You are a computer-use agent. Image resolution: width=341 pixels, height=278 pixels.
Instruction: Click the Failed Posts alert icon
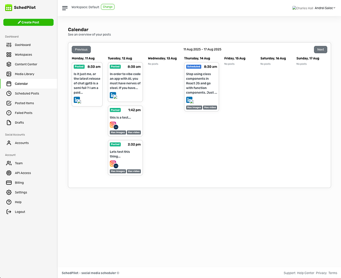(9, 113)
